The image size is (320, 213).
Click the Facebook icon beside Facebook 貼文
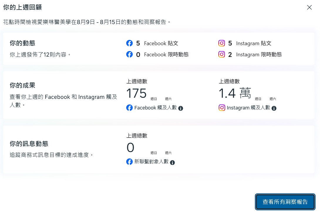click(129, 43)
